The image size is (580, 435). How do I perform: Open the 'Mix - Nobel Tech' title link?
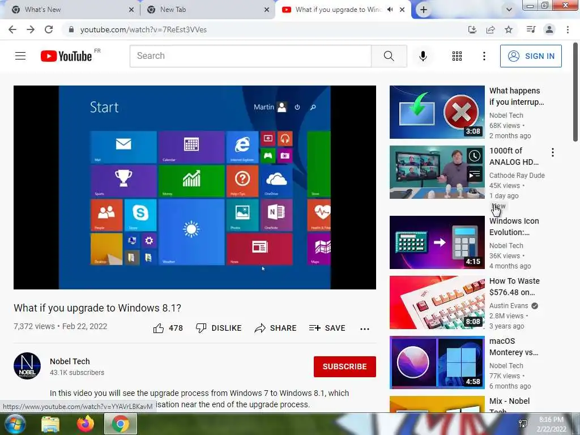tap(509, 406)
